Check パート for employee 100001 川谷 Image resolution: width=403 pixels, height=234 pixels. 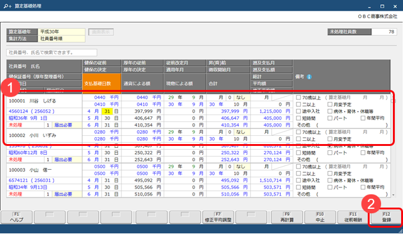[330, 118]
